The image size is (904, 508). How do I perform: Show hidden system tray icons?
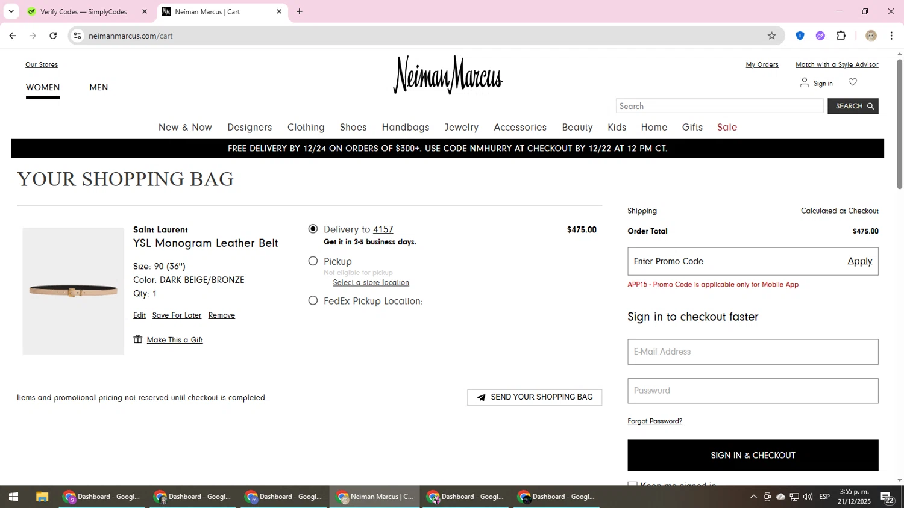point(753,497)
